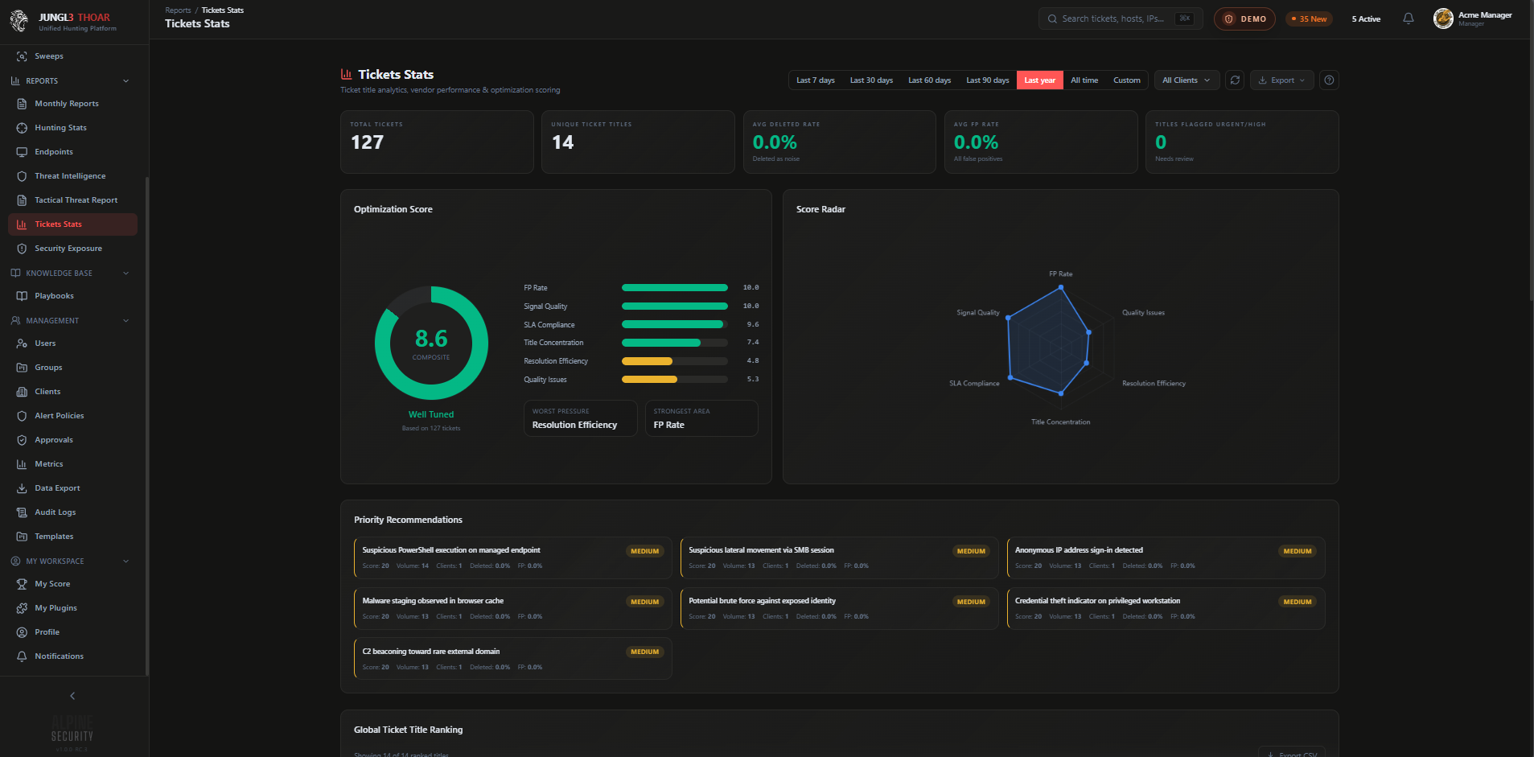Collapse the Management section

(x=125, y=321)
